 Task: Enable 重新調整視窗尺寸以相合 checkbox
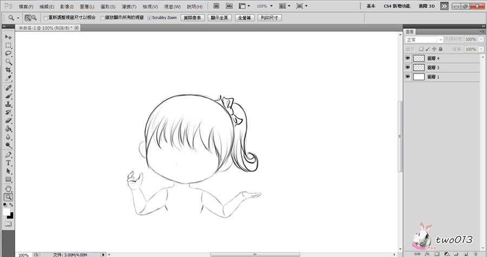click(45, 18)
